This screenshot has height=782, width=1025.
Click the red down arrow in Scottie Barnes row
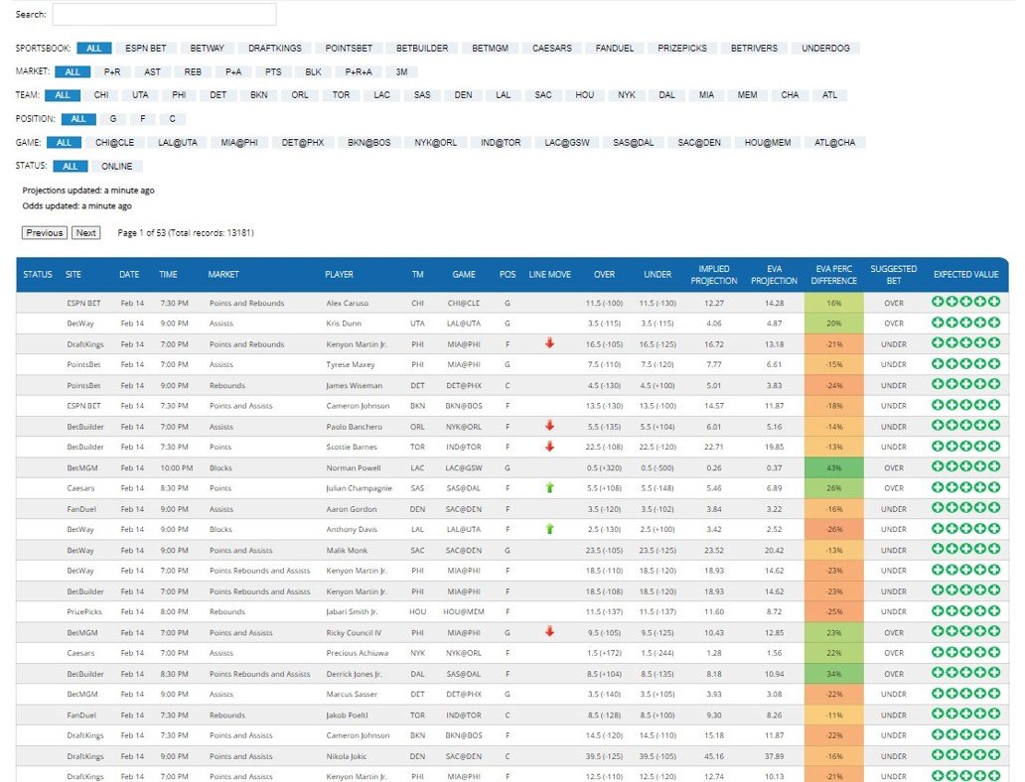point(549,447)
